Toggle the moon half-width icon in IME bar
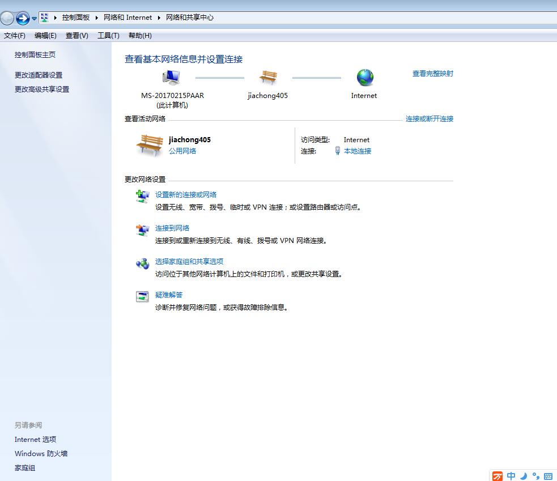The width and height of the screenshot is (557, 481). (x=524, y=476)
